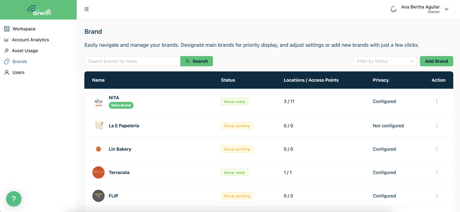Open the help question mark button
The height and width of the screenshot is (212, 460).
coord(14,199)
